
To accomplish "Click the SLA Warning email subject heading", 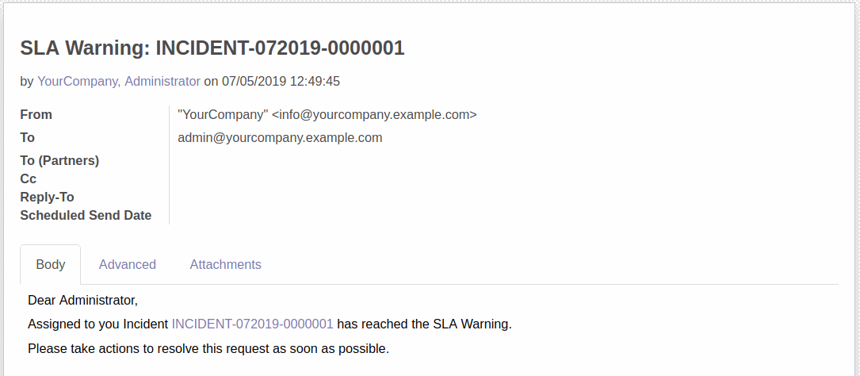I will (x=212, y=48).
